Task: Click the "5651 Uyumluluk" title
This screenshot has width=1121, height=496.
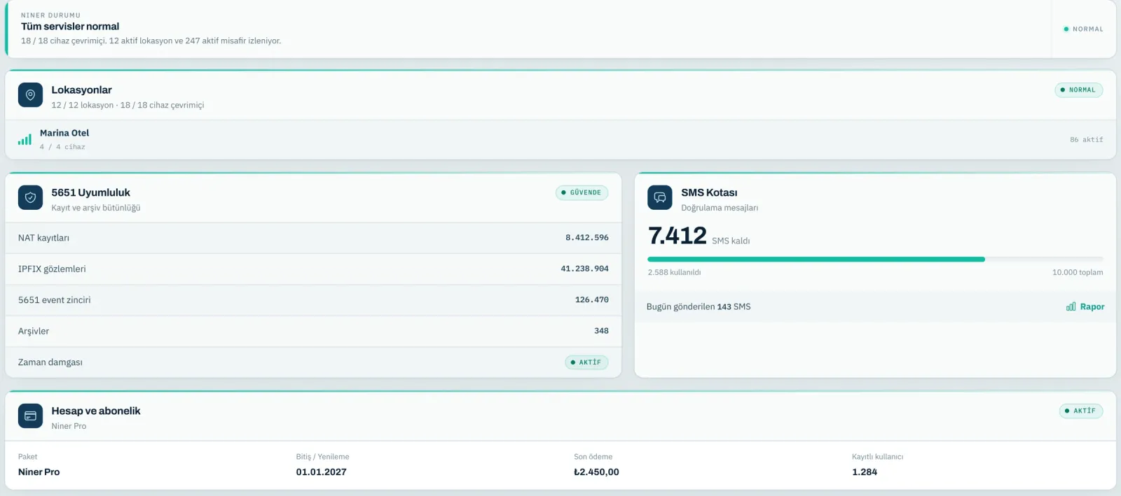Action: pyautogui.click(x=90, y=193)
